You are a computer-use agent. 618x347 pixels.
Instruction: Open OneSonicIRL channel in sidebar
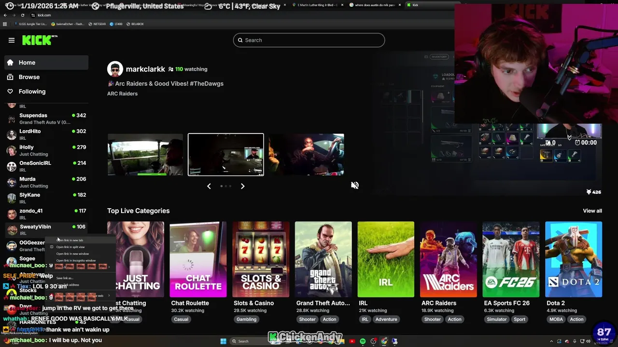46,166
